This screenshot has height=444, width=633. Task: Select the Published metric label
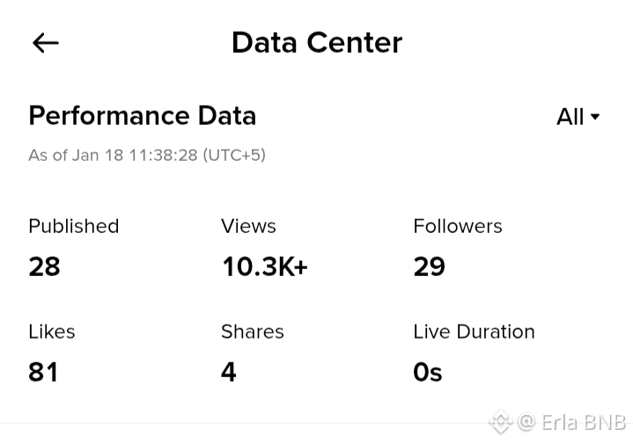click(x=73, y=226)
